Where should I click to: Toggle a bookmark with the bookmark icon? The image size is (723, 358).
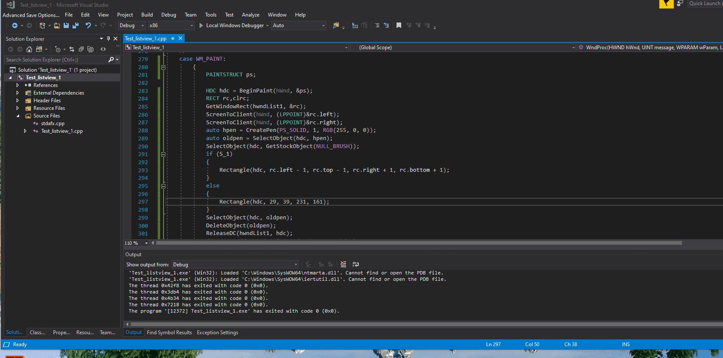coord(399,25)
